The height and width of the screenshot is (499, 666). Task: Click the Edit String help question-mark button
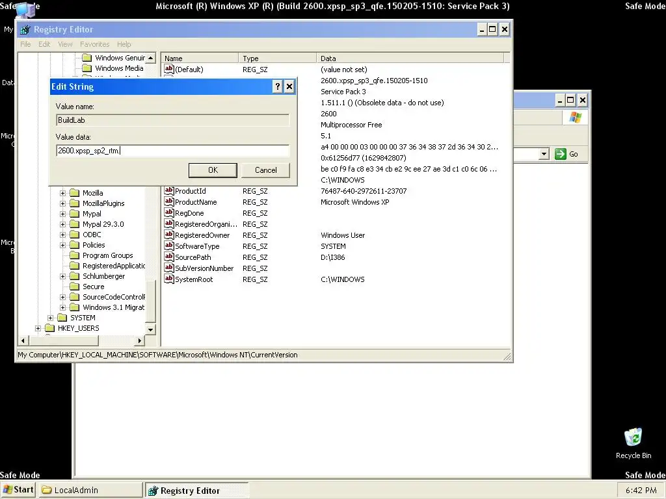[277, 86]
